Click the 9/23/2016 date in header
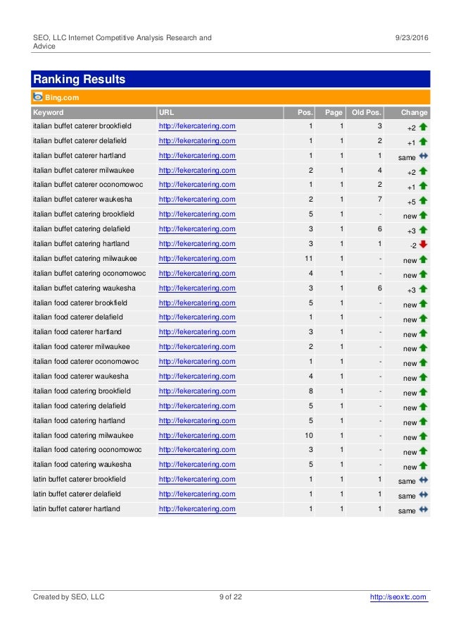This screenshot has height=636, width=449. click(x=411, y=37)
